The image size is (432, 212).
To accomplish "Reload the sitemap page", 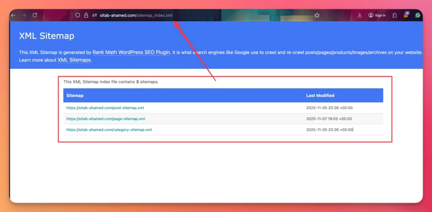I will [35, 15].
